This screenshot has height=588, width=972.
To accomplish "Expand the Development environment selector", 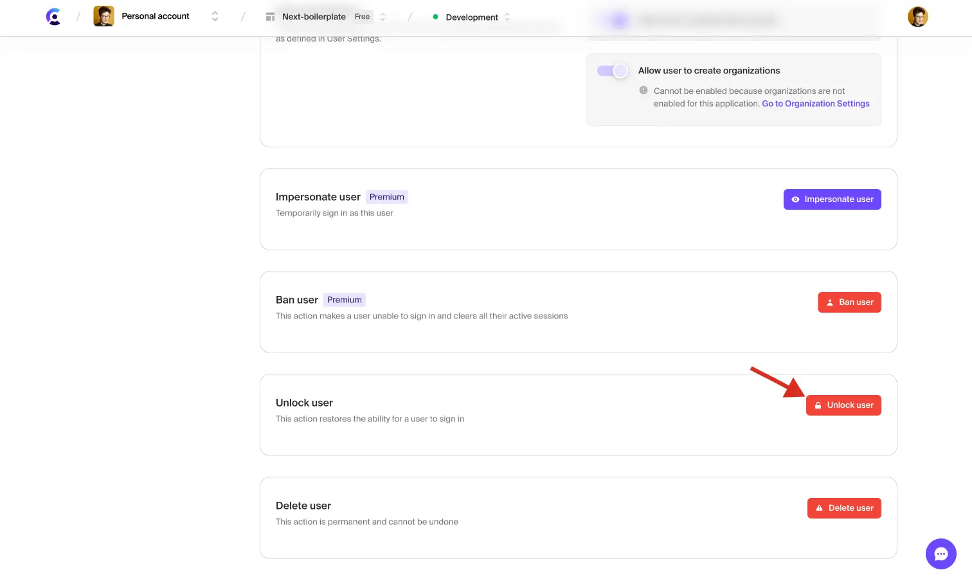I will 507,17.
